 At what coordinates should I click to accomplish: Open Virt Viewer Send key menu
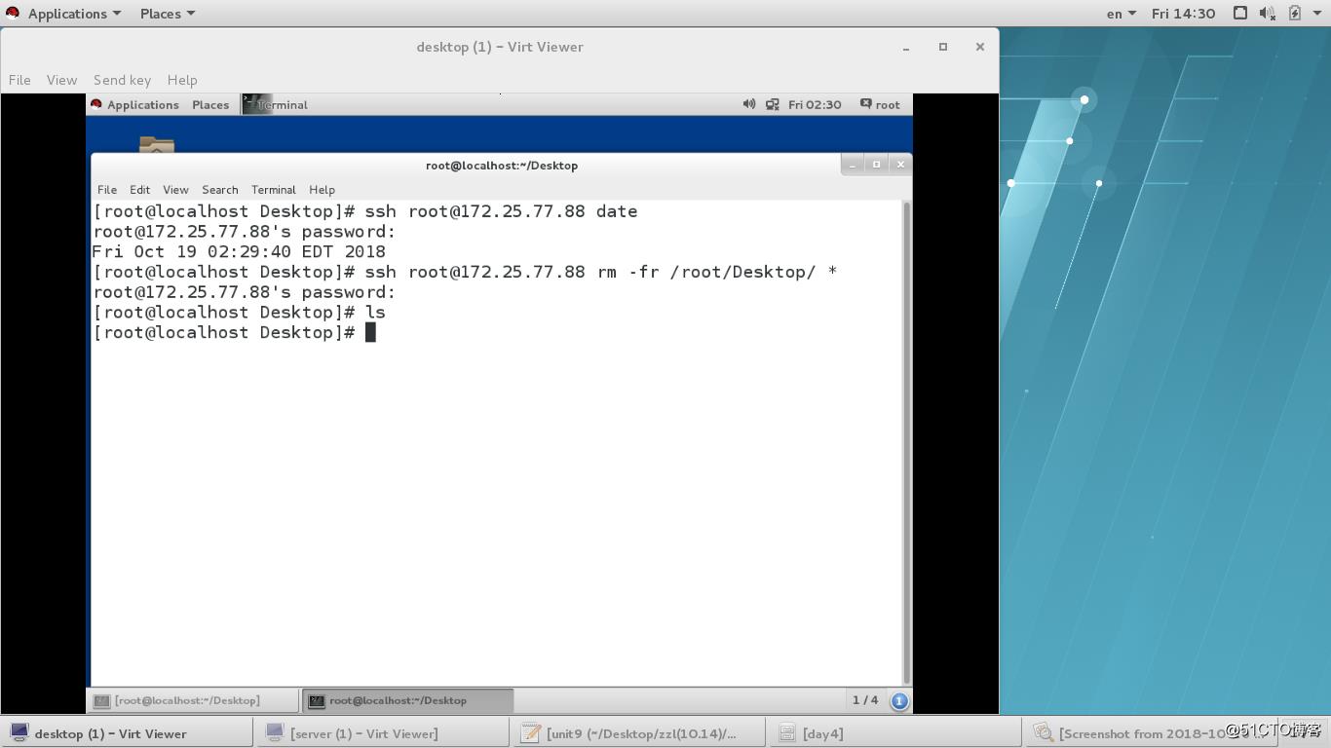(x=122, y=80)
